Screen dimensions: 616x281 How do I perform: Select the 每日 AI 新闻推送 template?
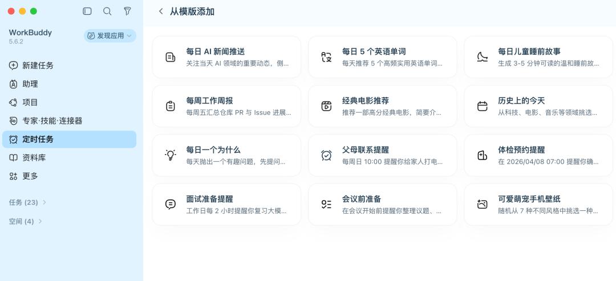tap(226, 58)
